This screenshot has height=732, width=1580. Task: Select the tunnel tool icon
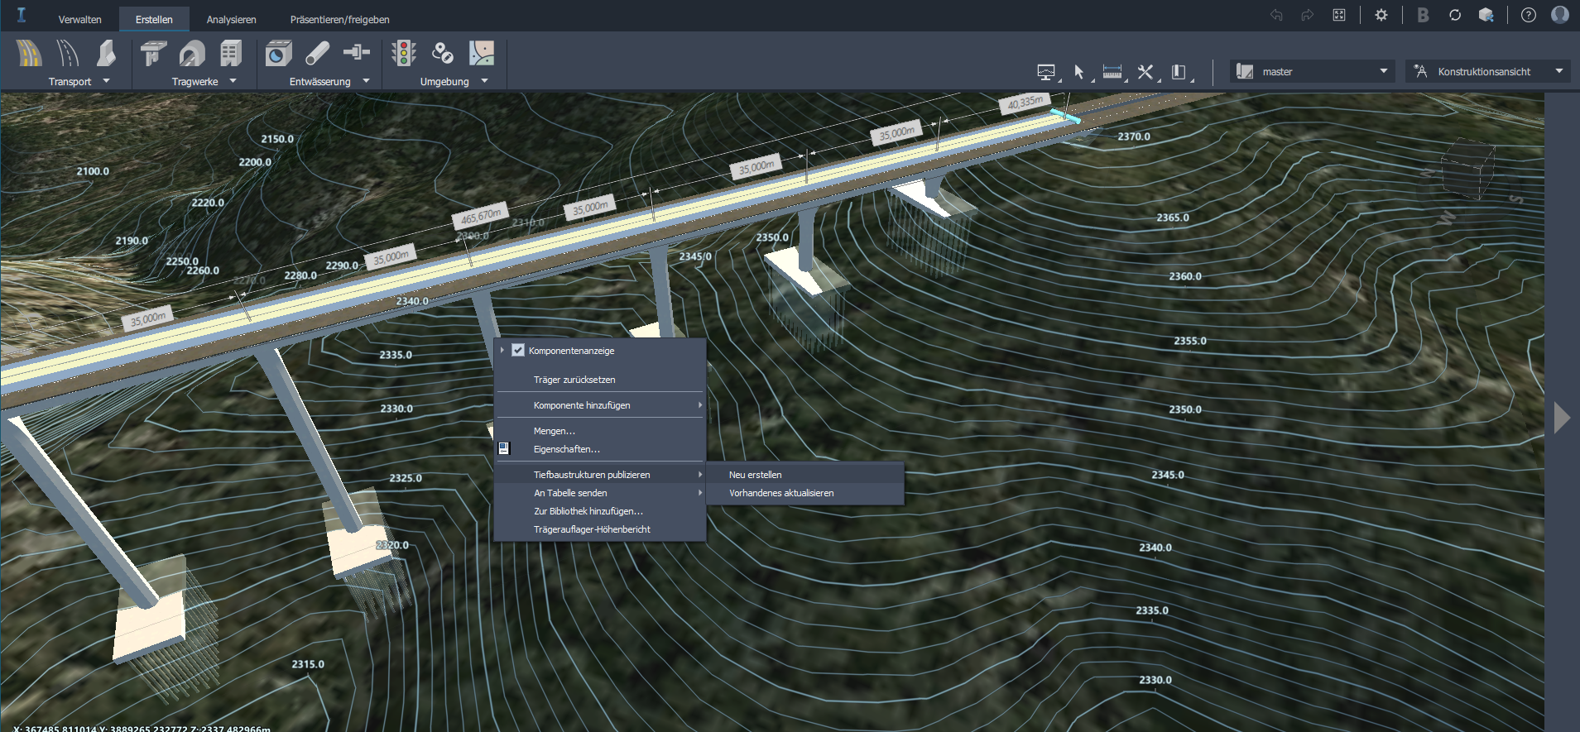(192, 53)
